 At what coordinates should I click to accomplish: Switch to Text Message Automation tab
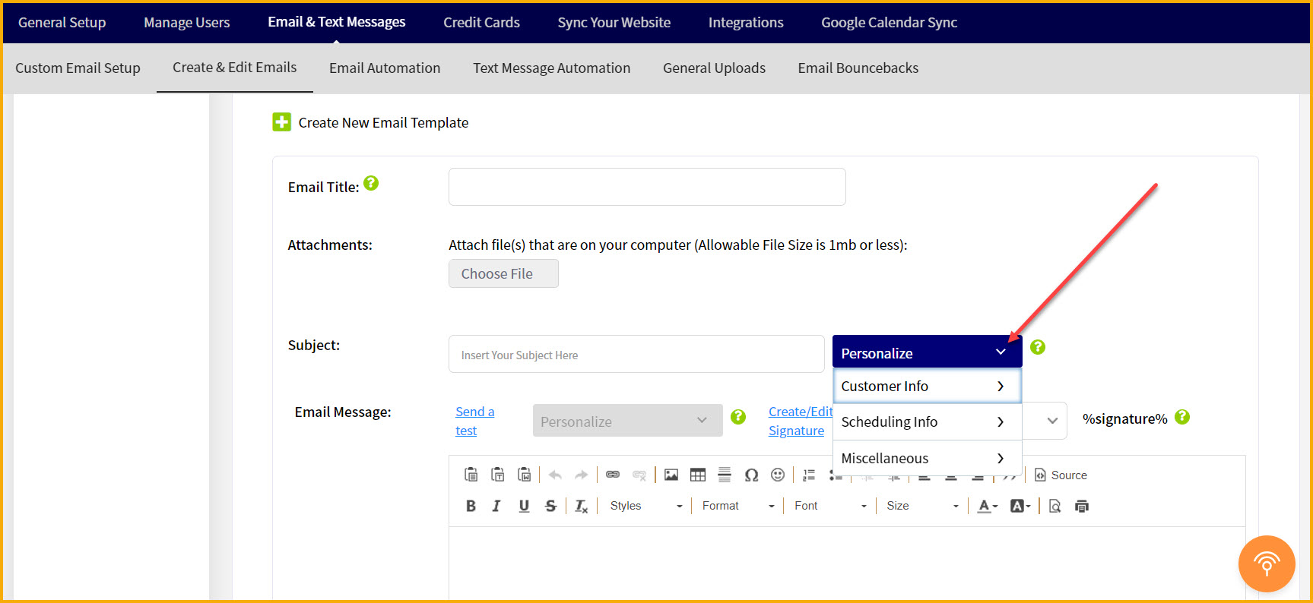pyautogui.click(x=552, y=68)
